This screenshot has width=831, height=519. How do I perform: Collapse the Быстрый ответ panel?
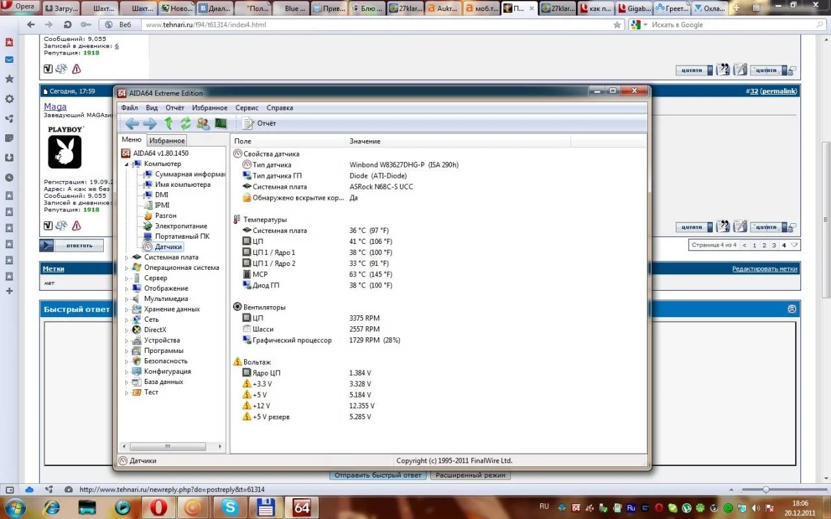point(791,309)
